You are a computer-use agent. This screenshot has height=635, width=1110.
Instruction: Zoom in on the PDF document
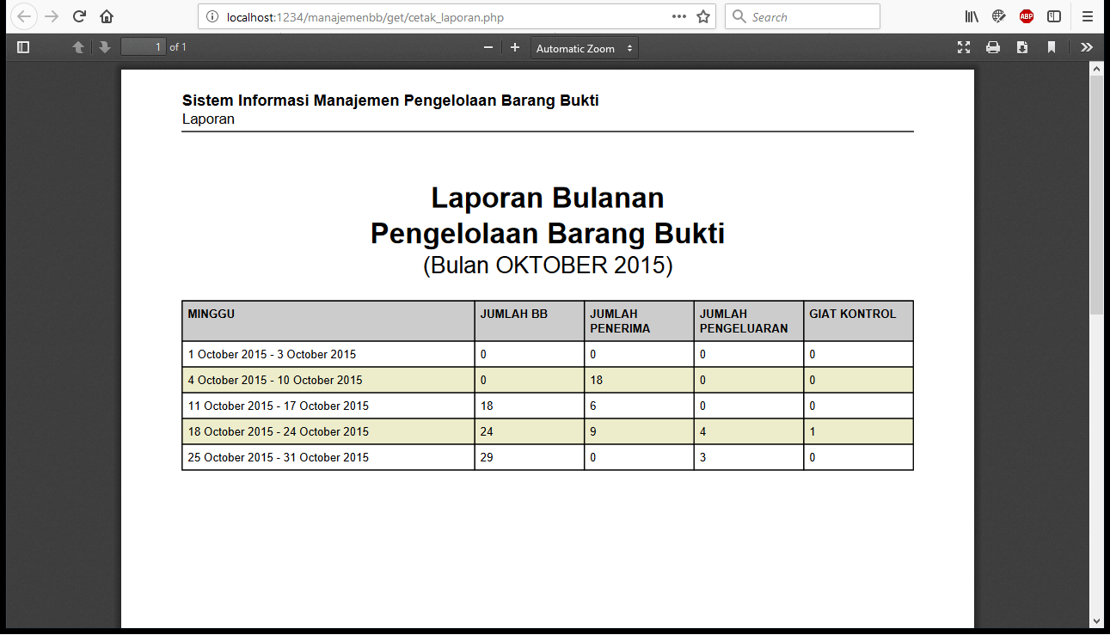click(x=515, y=48)
